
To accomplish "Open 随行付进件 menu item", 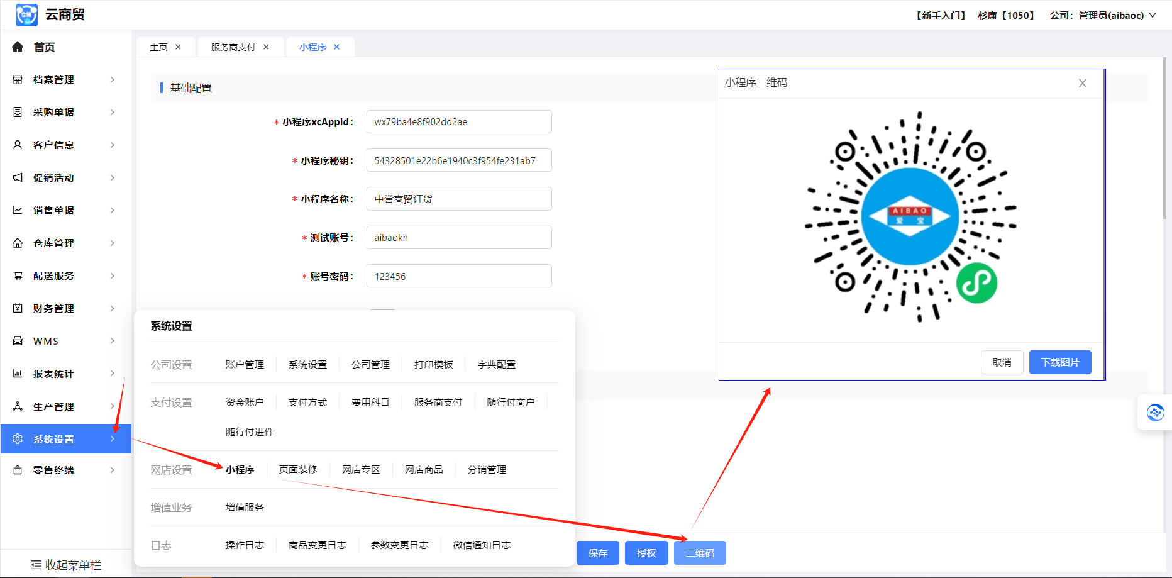I will point(250,432).
